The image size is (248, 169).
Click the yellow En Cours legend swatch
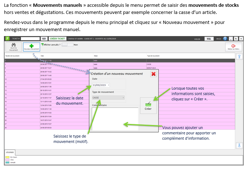(7, 157)
